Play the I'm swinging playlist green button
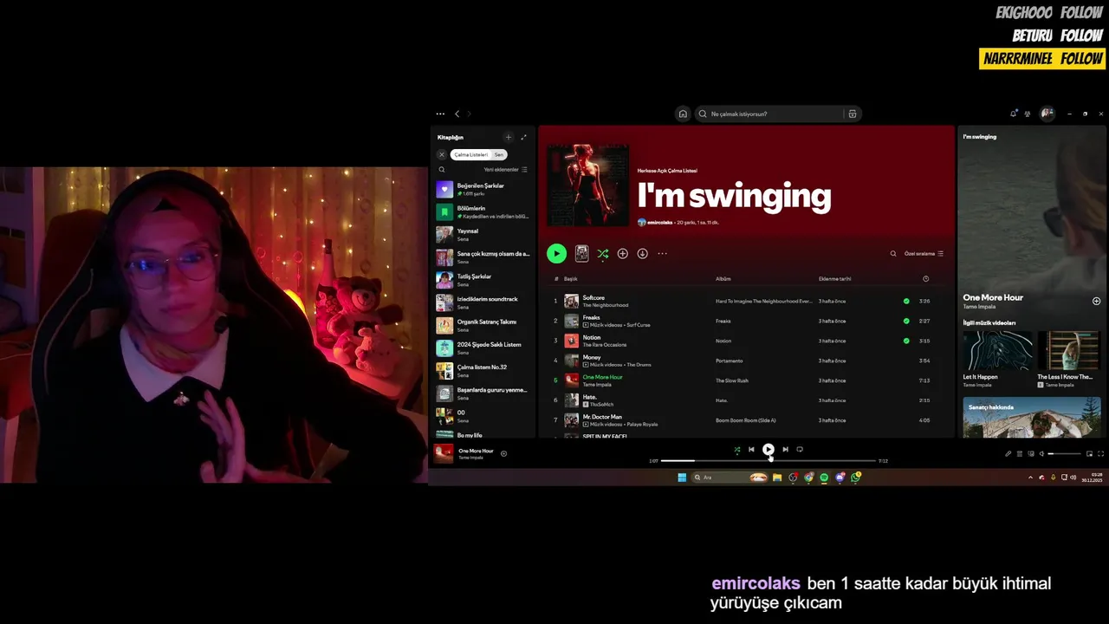Image resolution: width=1109 pixels, height=624 pixels. tap(556, 253)
